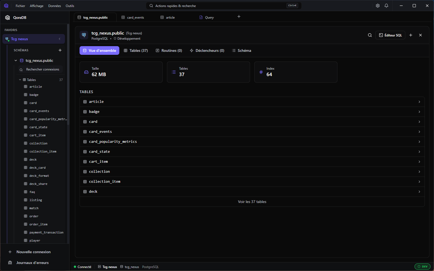Click the Rechercher connexions search field
Screen dimensions: 434x271
pyautogui.click(x=41, y=69)
